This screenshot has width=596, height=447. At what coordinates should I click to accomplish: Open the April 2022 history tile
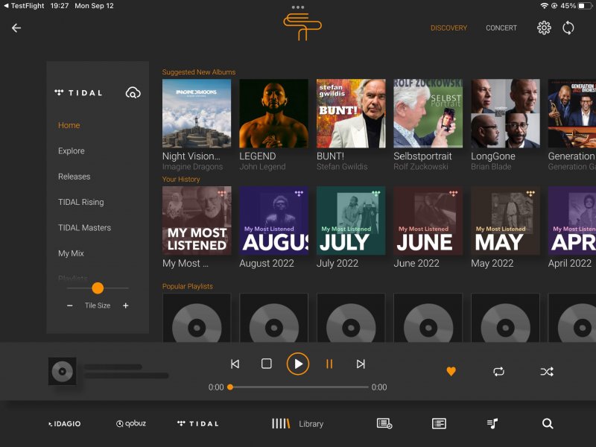572,221
